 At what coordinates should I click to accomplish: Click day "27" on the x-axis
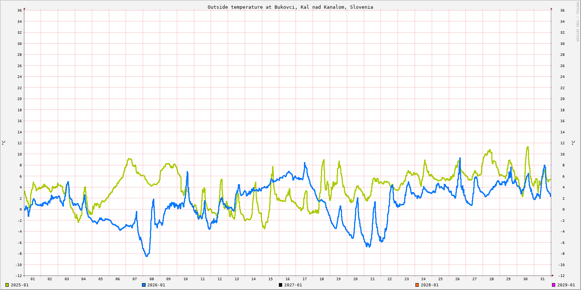pos(475,279)
